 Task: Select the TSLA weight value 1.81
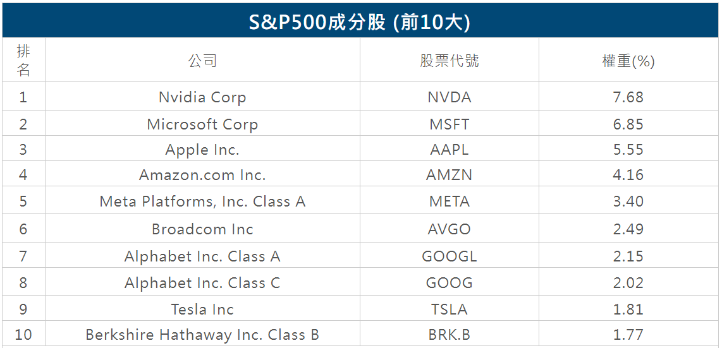pyautogui.click(x=628, y=309)
